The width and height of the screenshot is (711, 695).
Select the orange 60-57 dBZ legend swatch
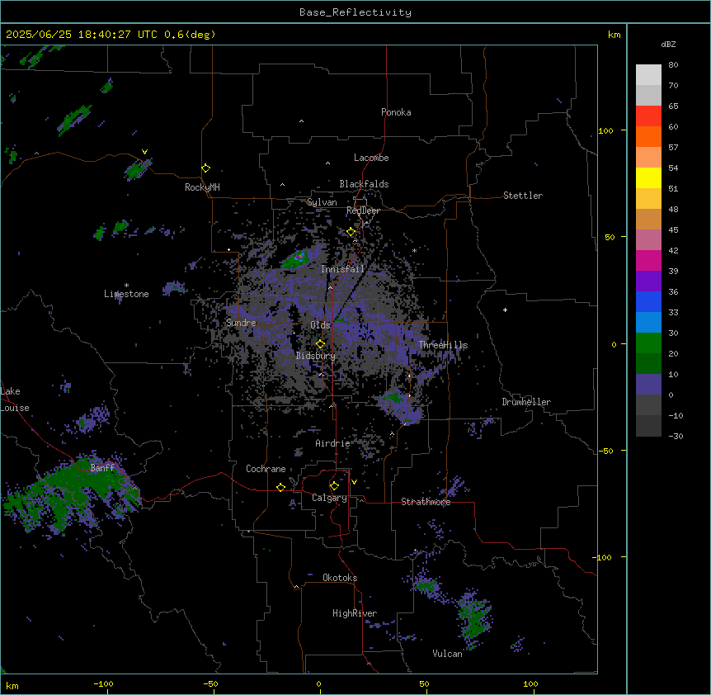pos(648,136)
